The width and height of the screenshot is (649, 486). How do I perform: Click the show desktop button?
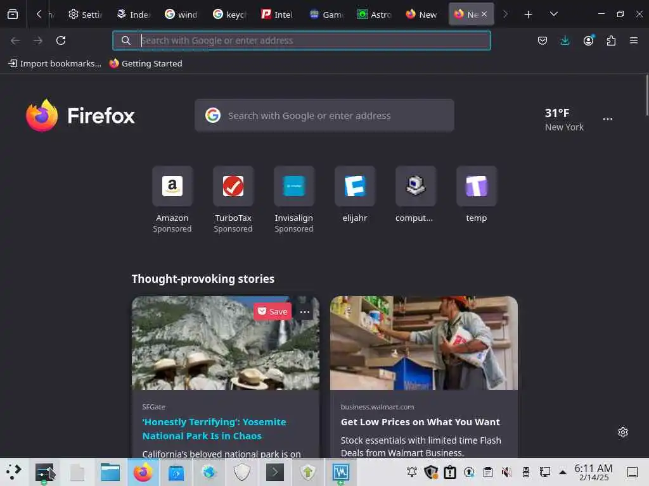(633, 472)
